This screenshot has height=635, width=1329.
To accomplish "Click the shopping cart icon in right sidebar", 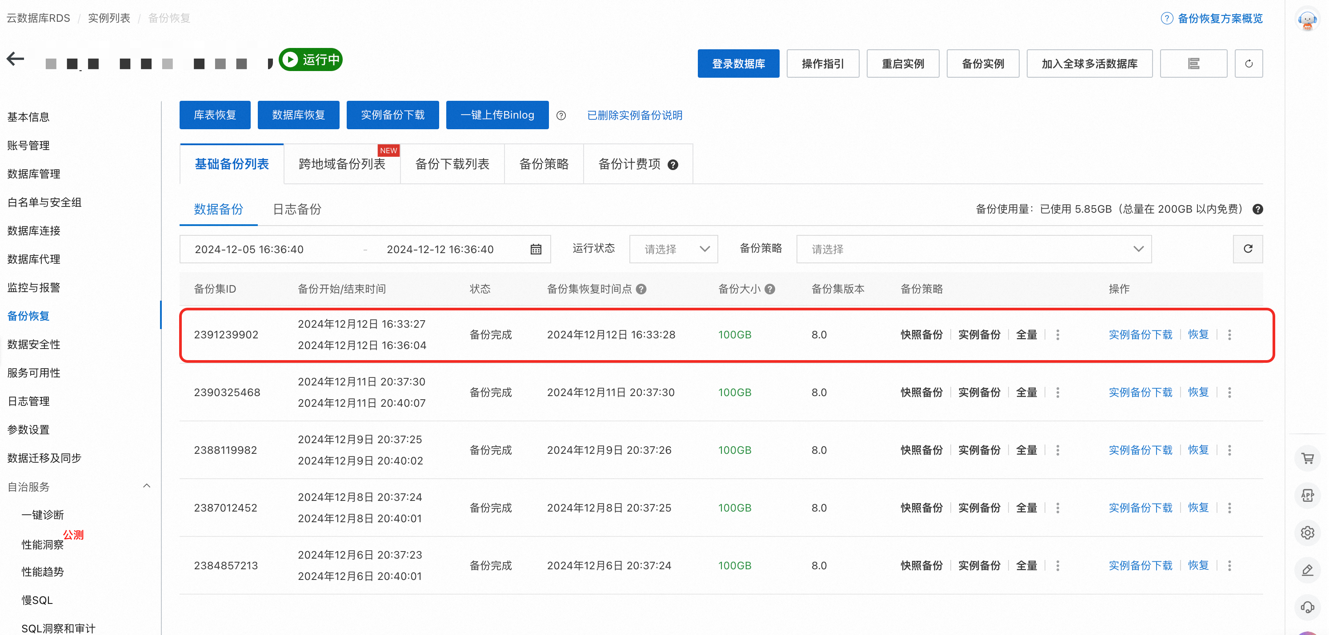I will (1307, 458).
